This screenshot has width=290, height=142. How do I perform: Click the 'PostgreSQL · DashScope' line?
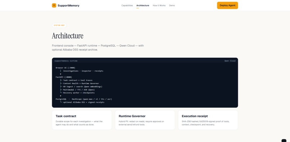coord(84,99)
